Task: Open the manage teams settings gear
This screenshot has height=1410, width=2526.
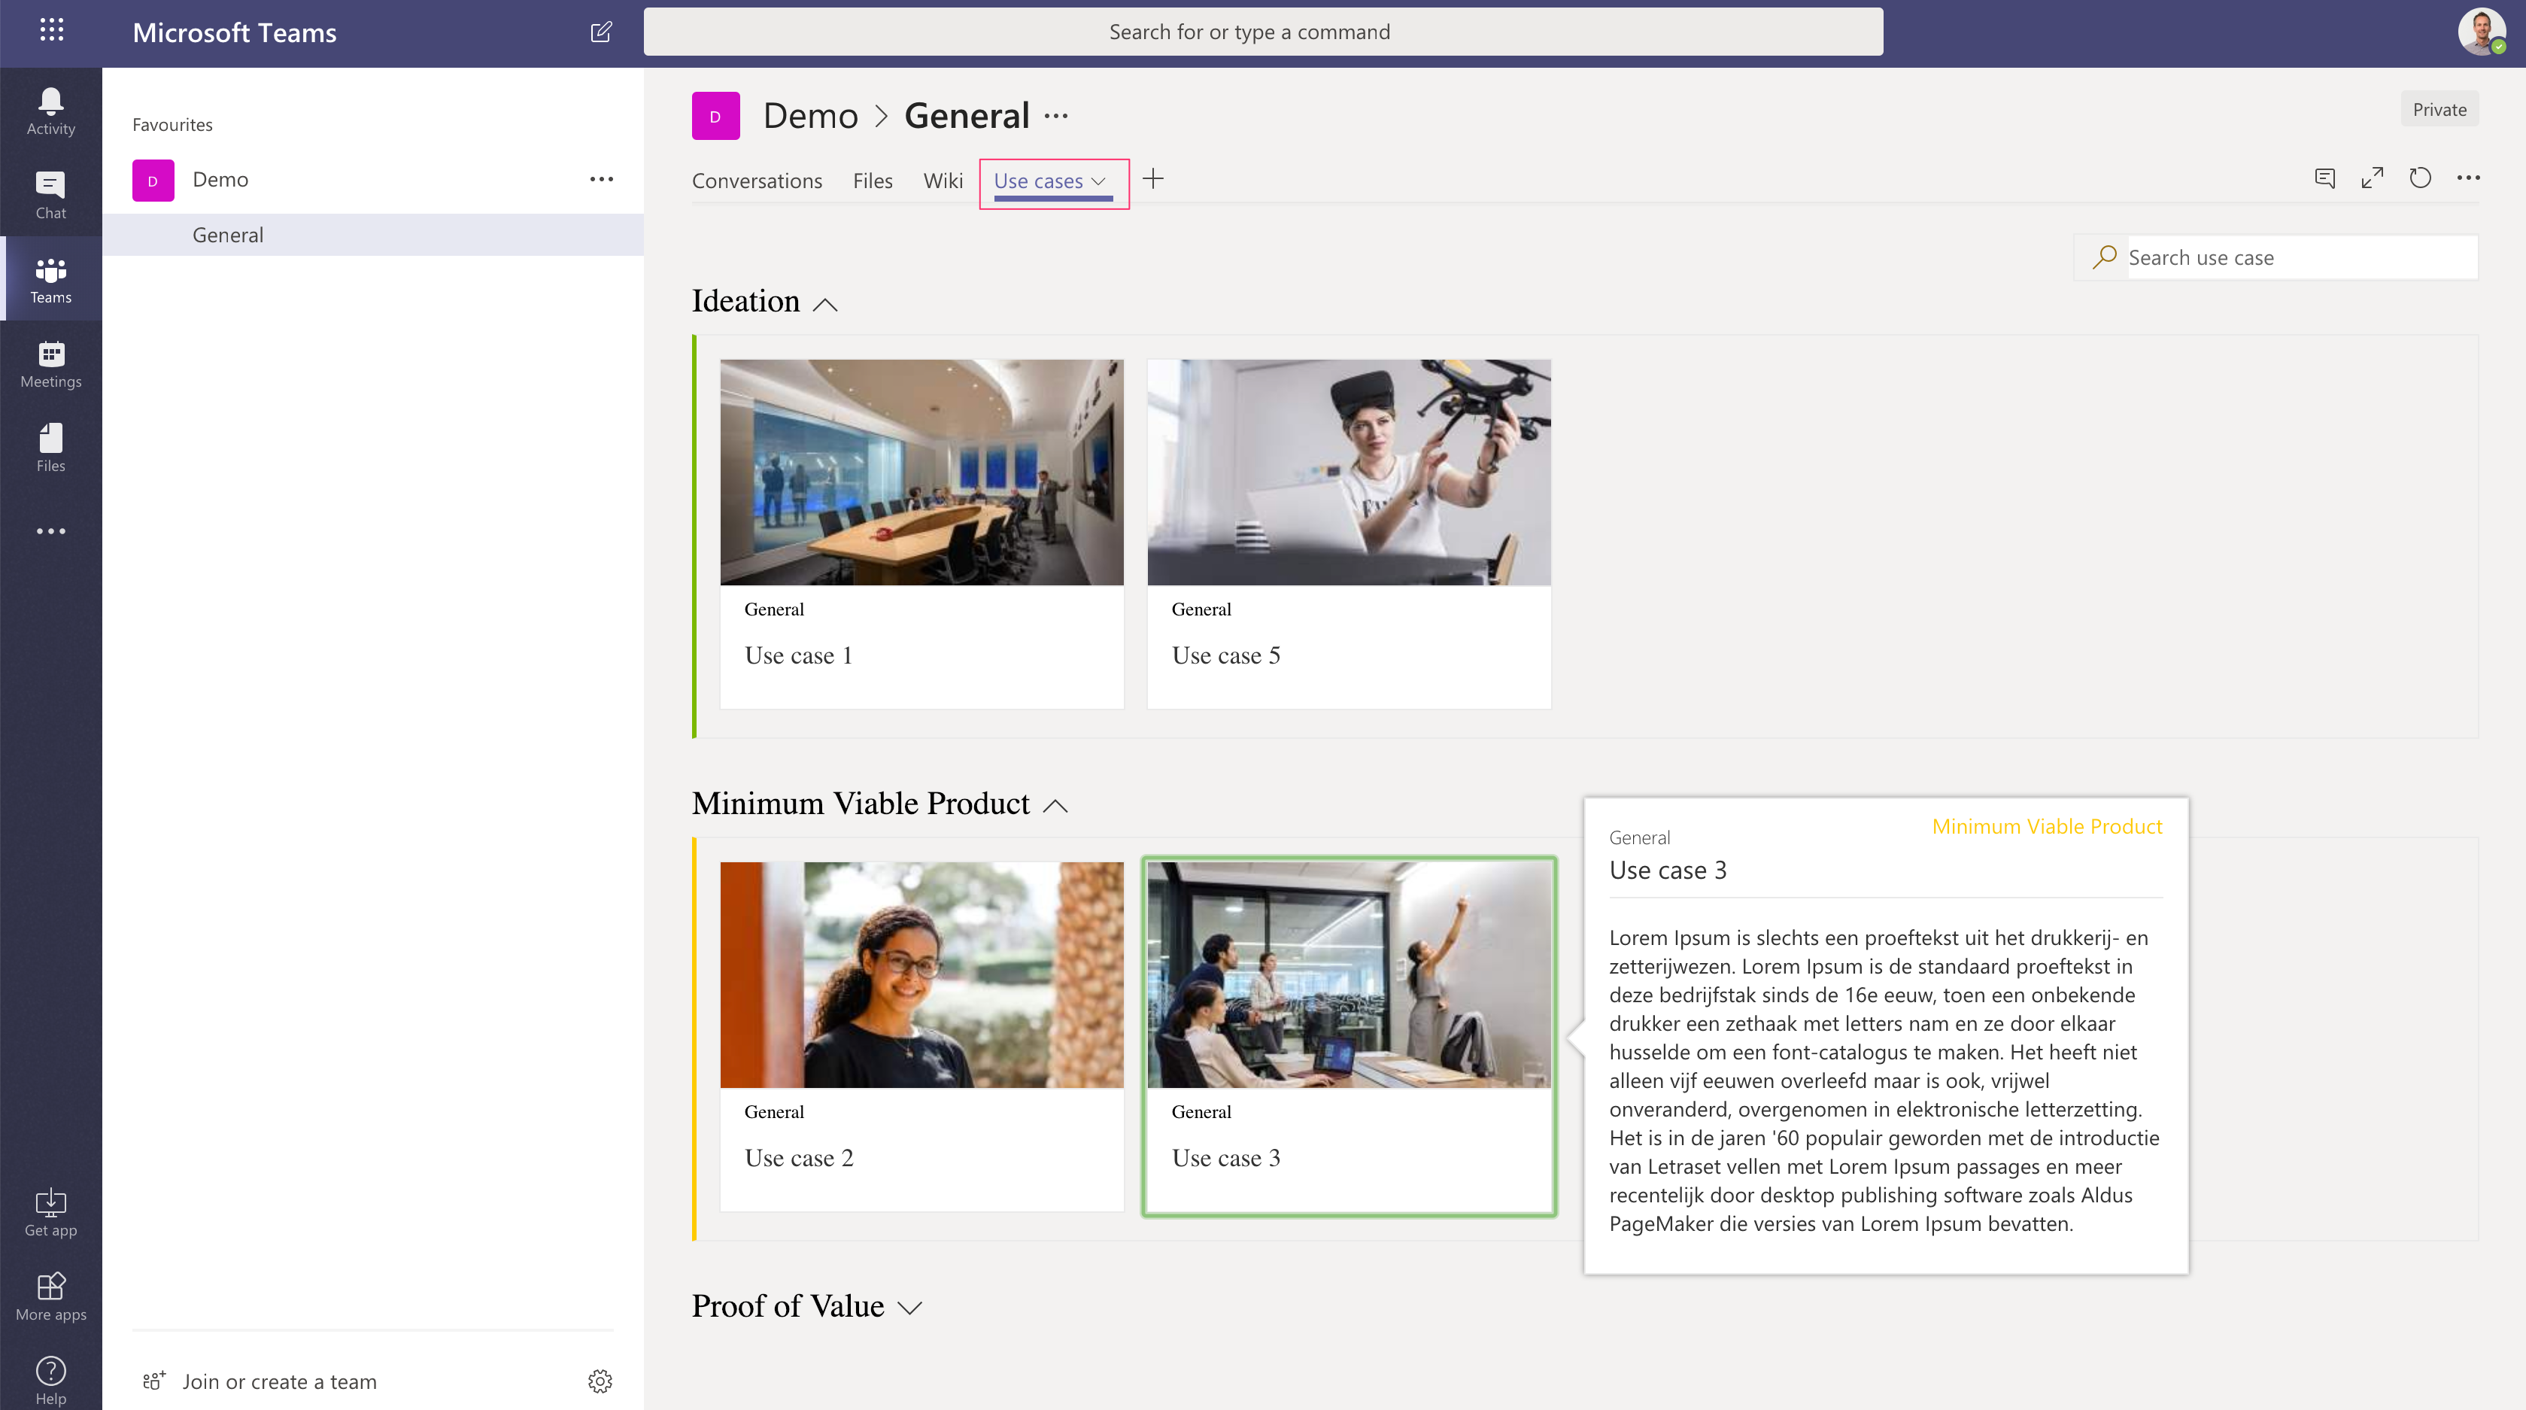Action: (x=600, y=1381)
